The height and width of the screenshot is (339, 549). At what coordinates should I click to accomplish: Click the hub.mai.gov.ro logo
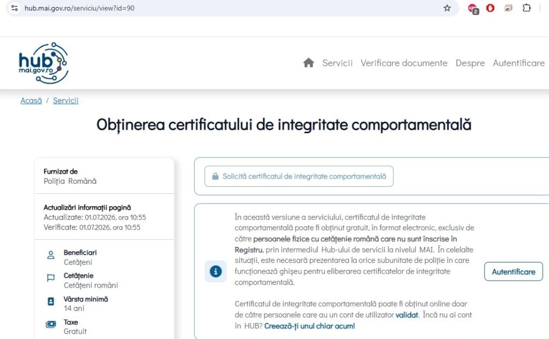pos(43,63)
